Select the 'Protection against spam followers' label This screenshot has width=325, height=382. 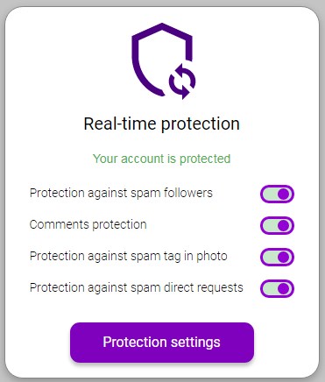(x=121, y=194)
